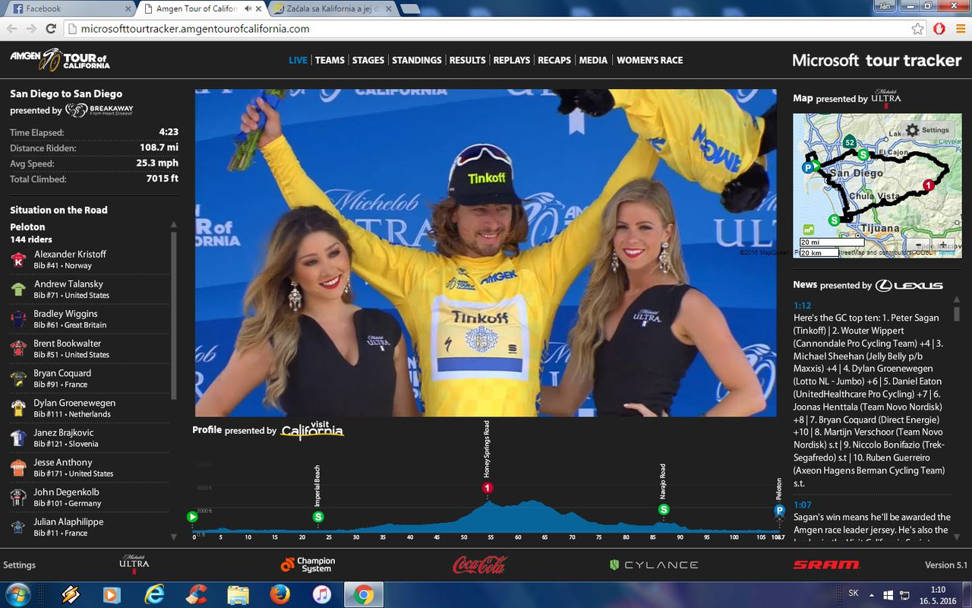Click Honey Springs Road KOM marker
The height and width of the screenshot is (608, 972).
tap(488, 488)
